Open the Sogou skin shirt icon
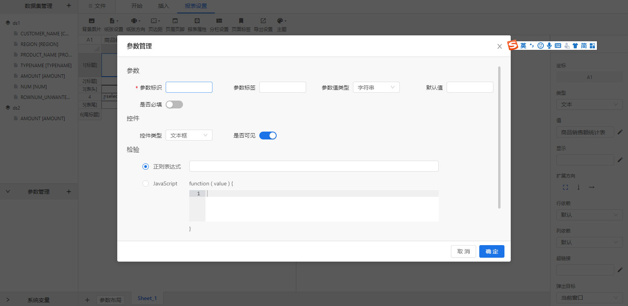This screenshot has width=628, height=306. (575, 46)
